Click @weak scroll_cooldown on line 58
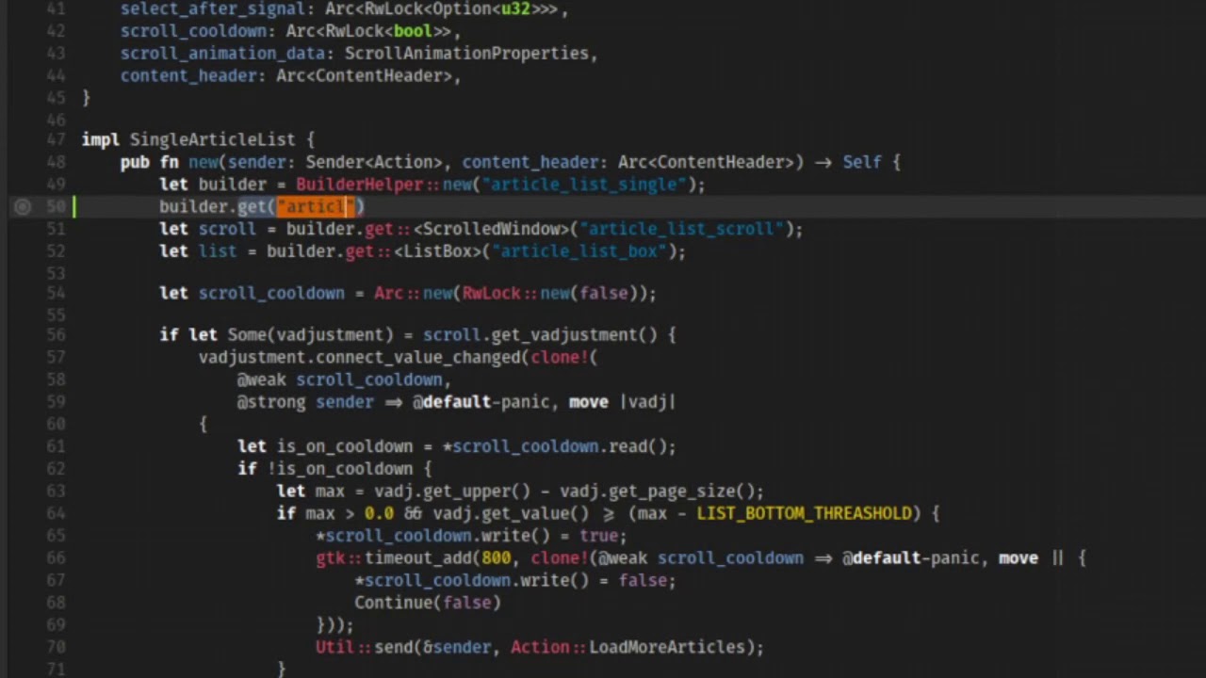Image resolution: width=1206 pixels, height=678 pixels. coord(340,379)
